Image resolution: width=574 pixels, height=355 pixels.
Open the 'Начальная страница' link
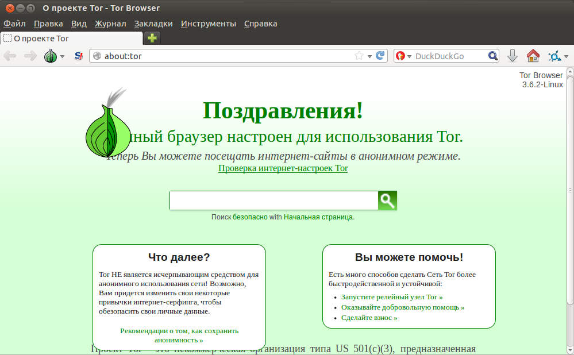point(318,217)
